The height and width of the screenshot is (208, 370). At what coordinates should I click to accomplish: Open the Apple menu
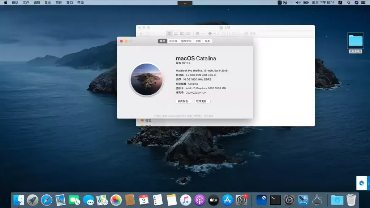6,3
